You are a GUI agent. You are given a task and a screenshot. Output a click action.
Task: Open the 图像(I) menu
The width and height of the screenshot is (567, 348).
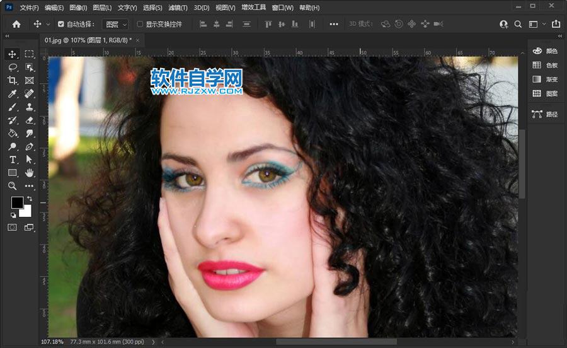[78, 8]
